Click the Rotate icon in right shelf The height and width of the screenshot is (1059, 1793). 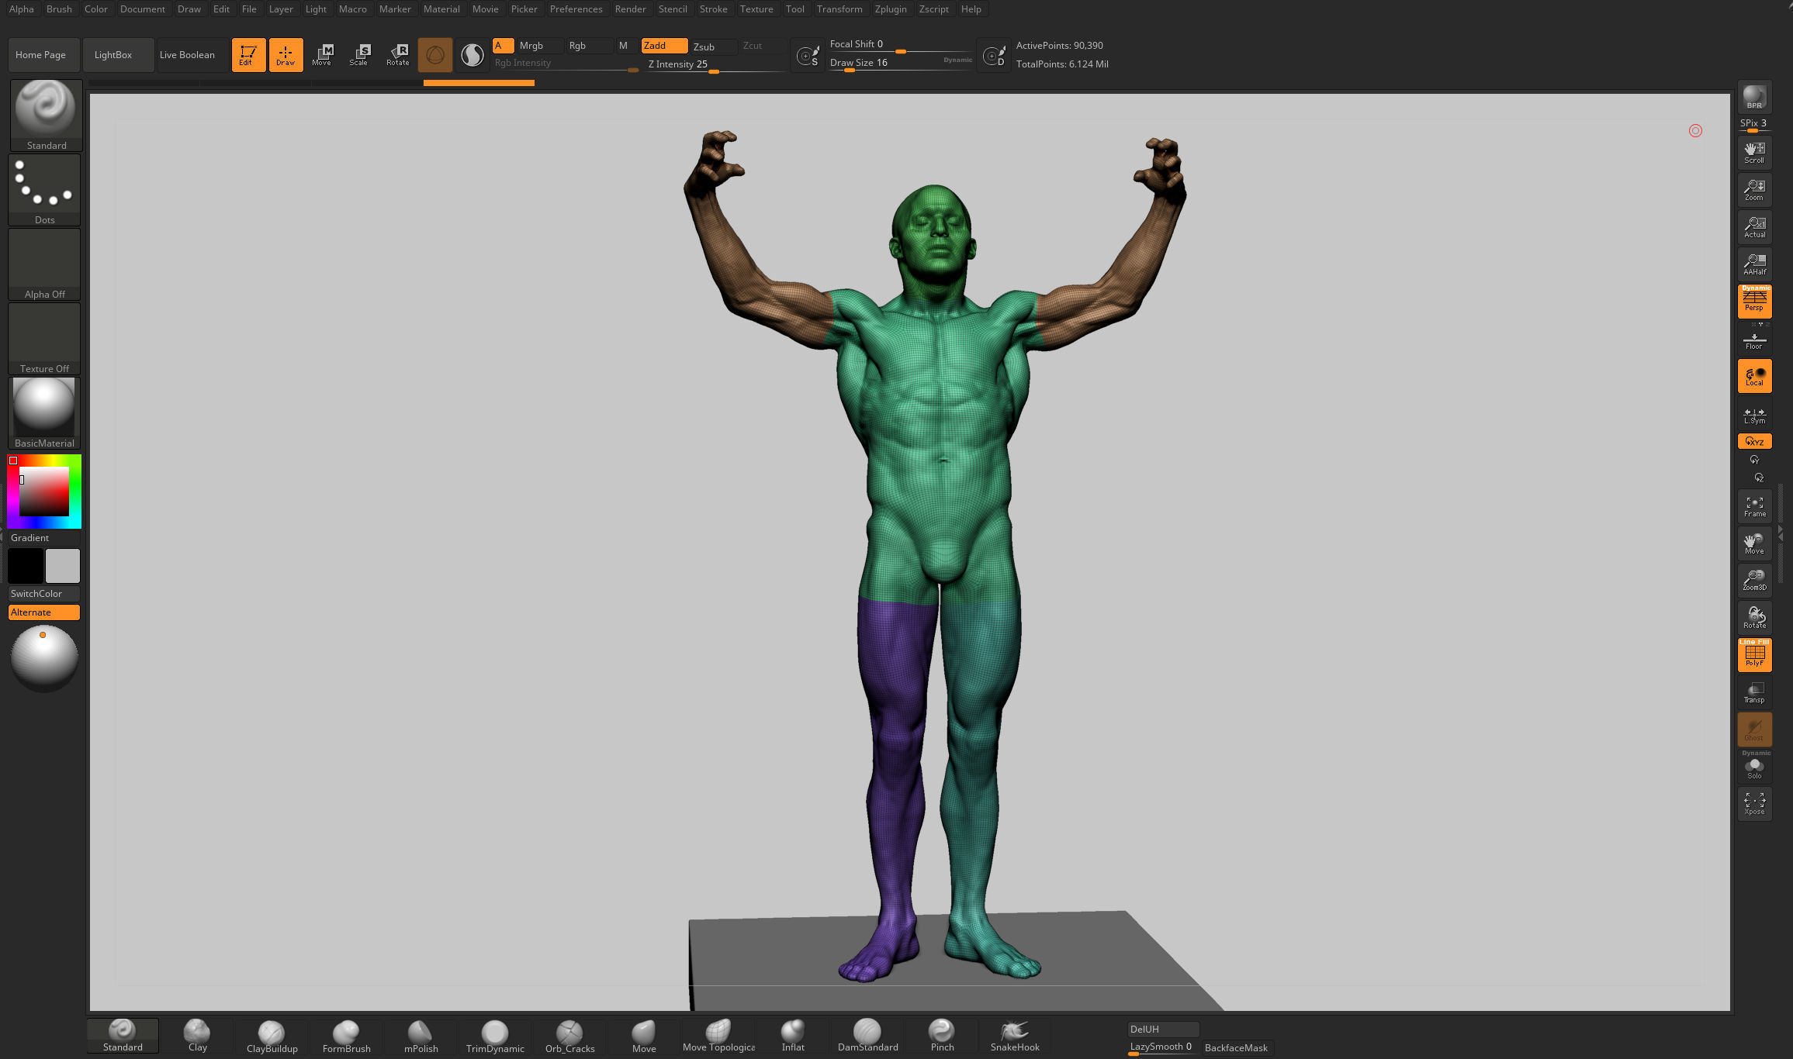(1754, 618)
